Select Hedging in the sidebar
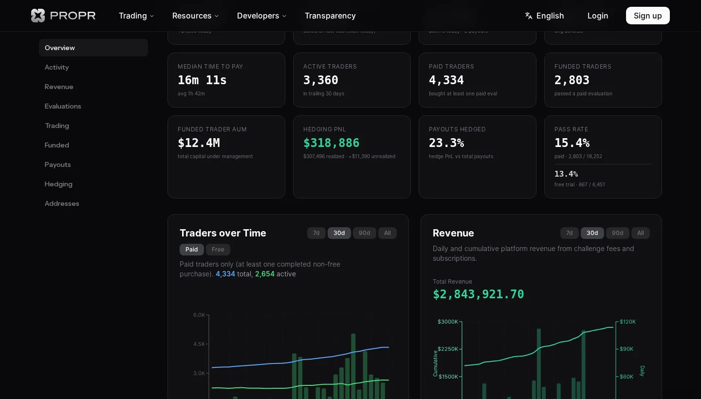Image resolution: width=701 pixels, height=399 pixels. pyautogui.click(x=93, y=184)
